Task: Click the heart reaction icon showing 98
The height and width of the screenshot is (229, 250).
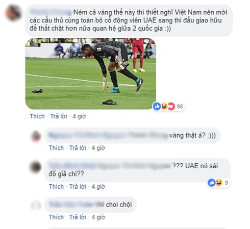Action: (171, 107)
